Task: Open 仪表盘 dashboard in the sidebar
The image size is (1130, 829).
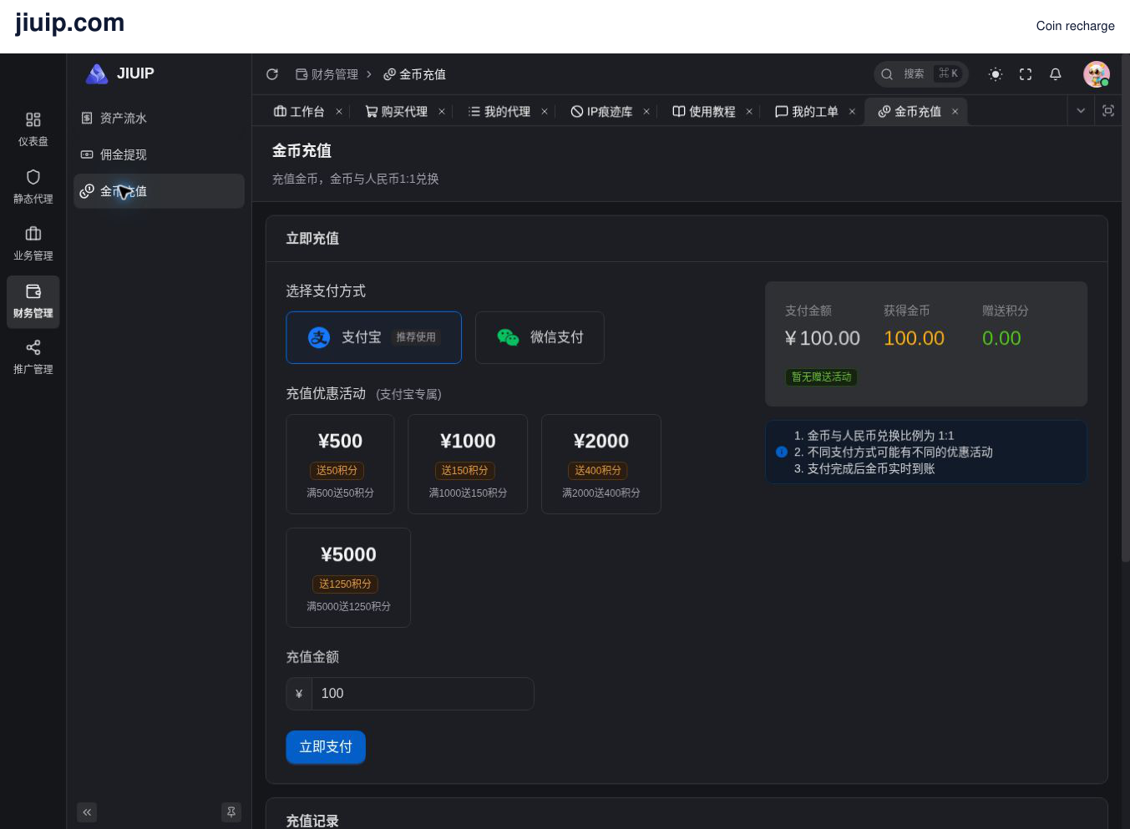Action: [33, 129]
